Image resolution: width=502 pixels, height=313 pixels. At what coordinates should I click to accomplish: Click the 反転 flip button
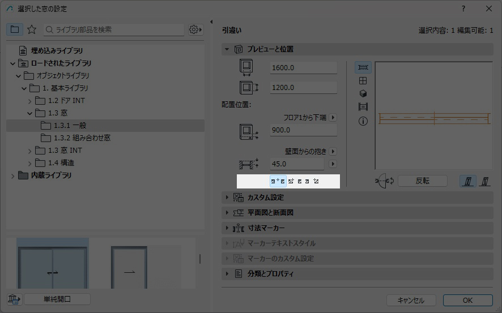(422, 181)
